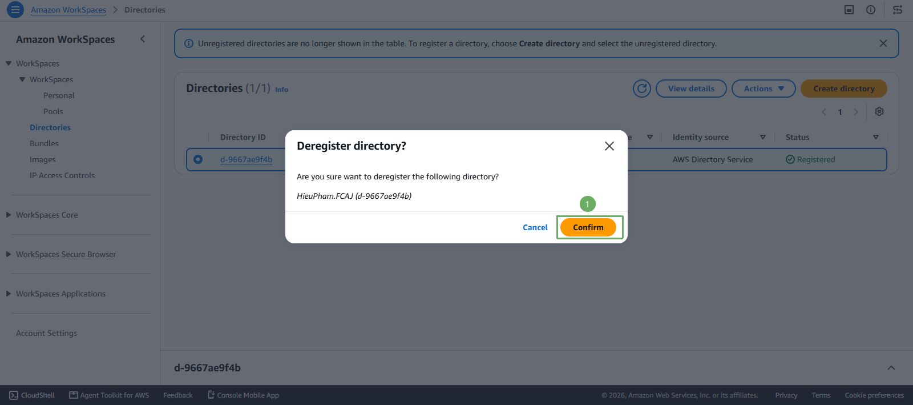
Task: Go to next page of directories
Action: click(856, 112)
